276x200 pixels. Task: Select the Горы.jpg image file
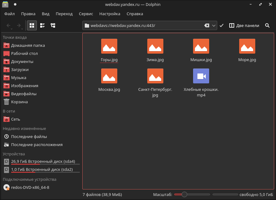point(109,50)
